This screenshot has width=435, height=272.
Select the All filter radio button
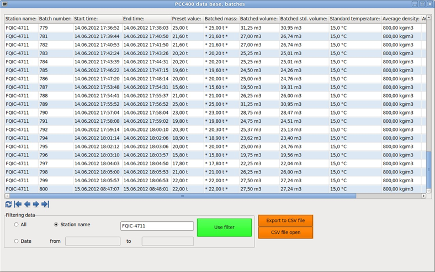tap(17, 225)
